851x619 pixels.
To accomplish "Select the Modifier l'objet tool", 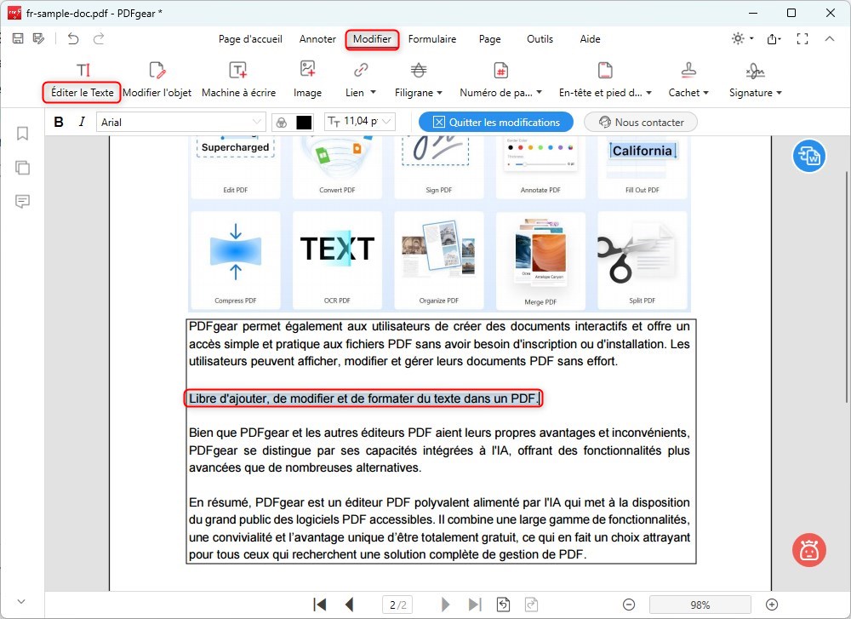I will 157,81.
